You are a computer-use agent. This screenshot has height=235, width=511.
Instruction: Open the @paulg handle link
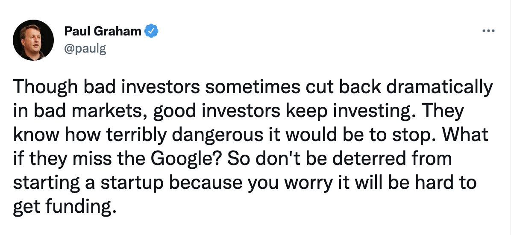click(x=85, y=49)
